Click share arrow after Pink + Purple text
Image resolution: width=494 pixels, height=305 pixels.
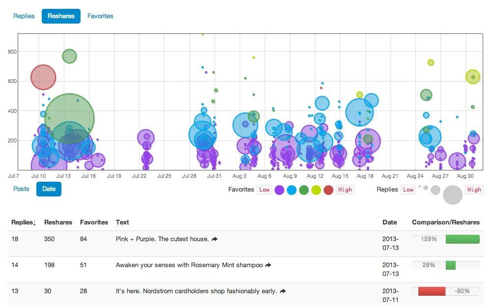(x=215, y=239)
